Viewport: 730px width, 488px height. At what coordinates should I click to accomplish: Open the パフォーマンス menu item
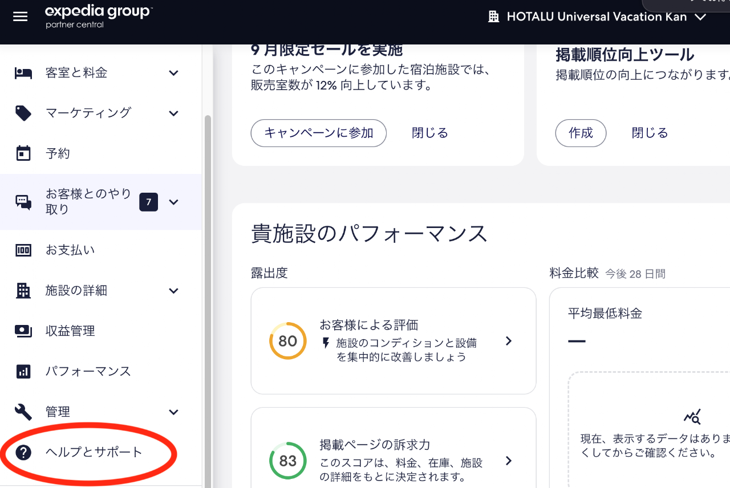[88, 372]
